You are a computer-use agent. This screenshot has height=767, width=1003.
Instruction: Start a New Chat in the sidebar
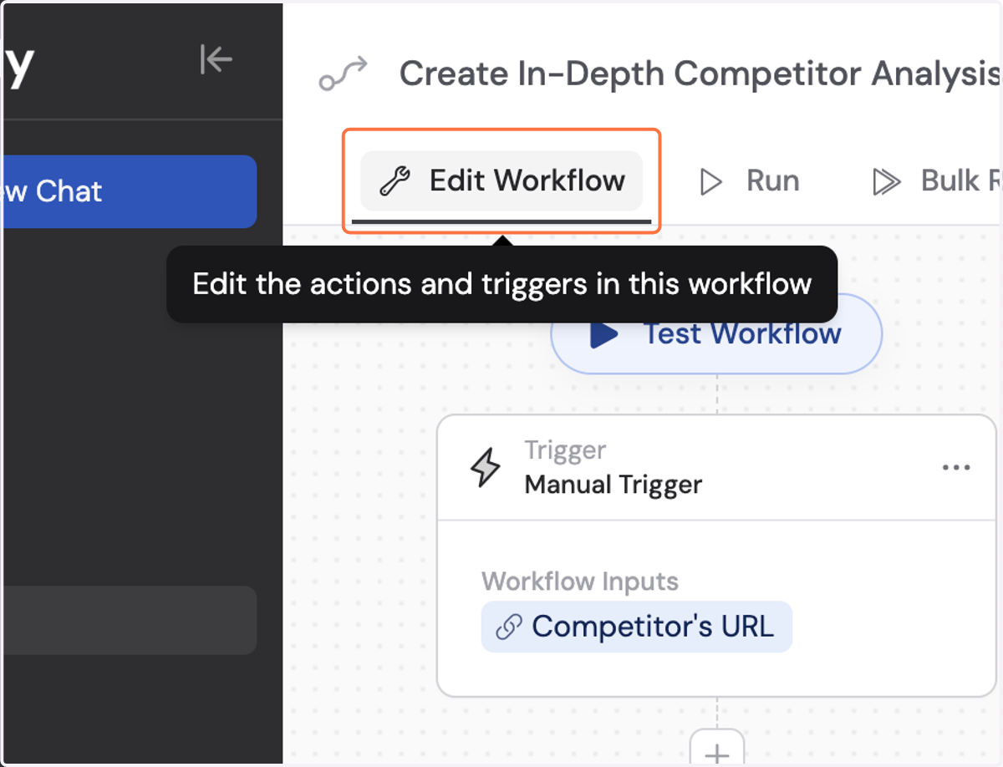click(129, 191)
